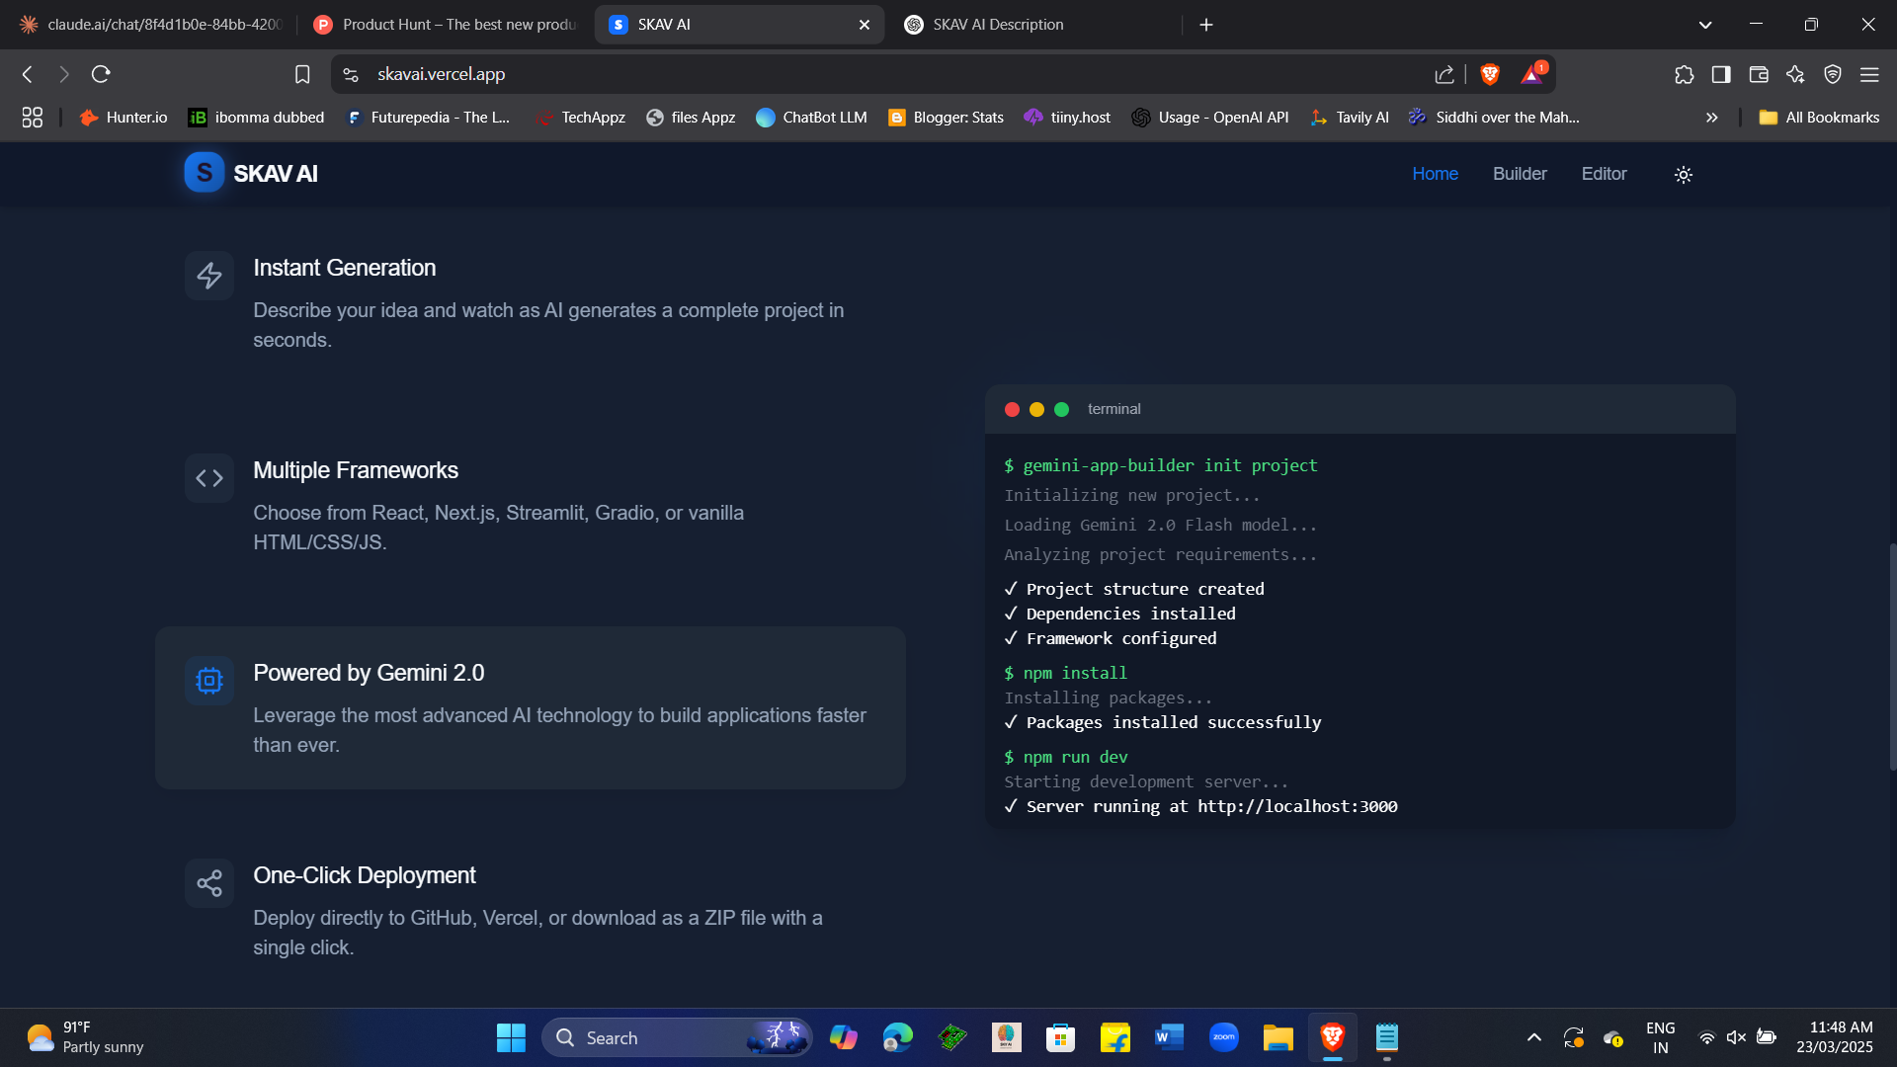The height and width of the screenshot is (1067, 1897).
Task: Open Leo AI sparkle icon
Action: coord(1795,74)
